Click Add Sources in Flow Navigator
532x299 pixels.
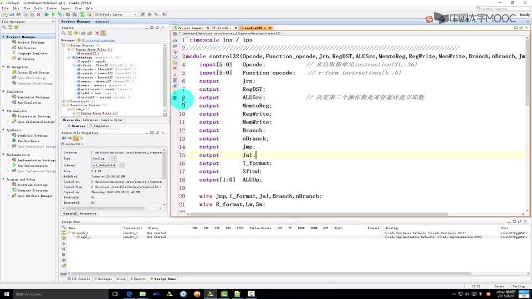[x=27, y=48]
